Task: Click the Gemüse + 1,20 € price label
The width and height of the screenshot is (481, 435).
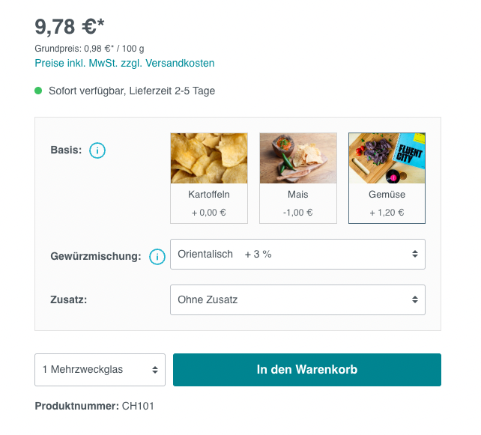Action: [387, 212]
